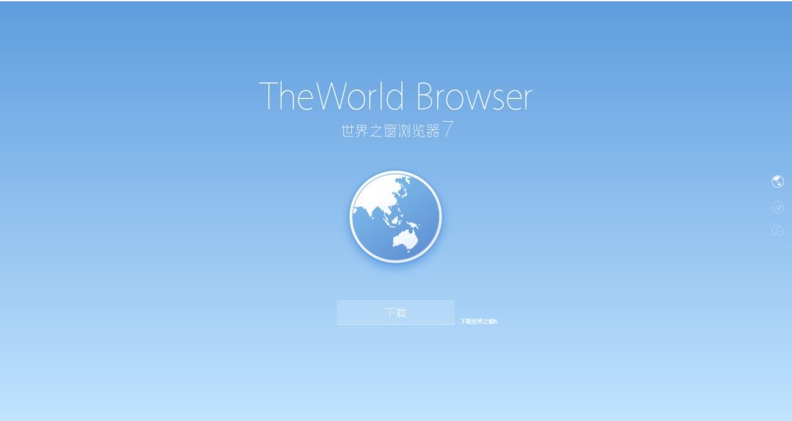Open the 下载世界之窗6 link

pyautogui.click(x=479, y=321)
